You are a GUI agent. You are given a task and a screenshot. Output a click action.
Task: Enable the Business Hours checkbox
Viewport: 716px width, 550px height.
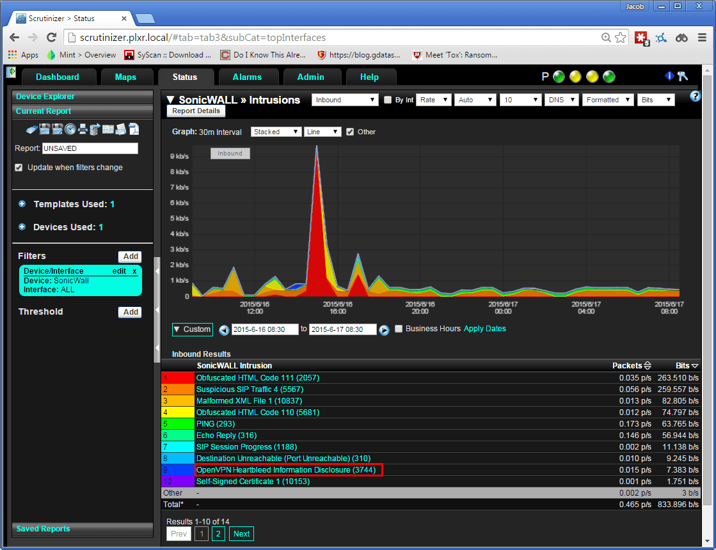(399, 329)
